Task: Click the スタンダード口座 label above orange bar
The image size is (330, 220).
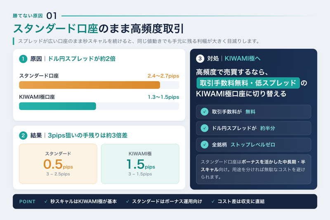Action: 39,76
